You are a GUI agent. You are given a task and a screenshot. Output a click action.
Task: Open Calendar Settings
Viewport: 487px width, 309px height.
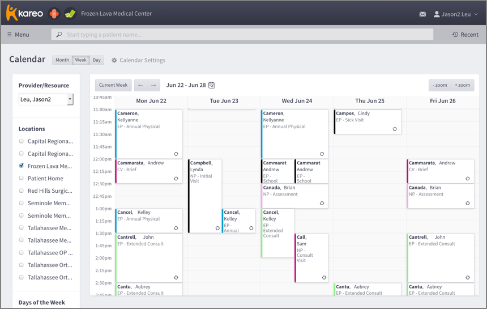pos(139,60)
